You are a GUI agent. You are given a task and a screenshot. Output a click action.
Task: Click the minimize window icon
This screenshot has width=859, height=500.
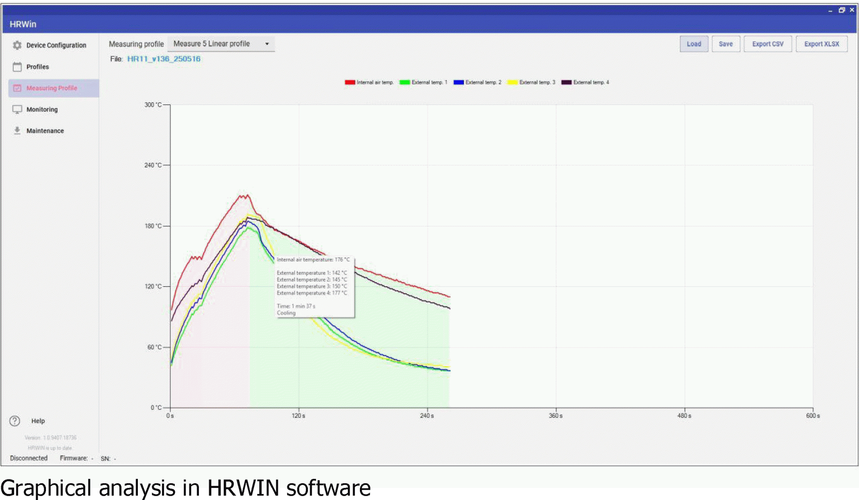pyautogui.click(x=830, y=10)
